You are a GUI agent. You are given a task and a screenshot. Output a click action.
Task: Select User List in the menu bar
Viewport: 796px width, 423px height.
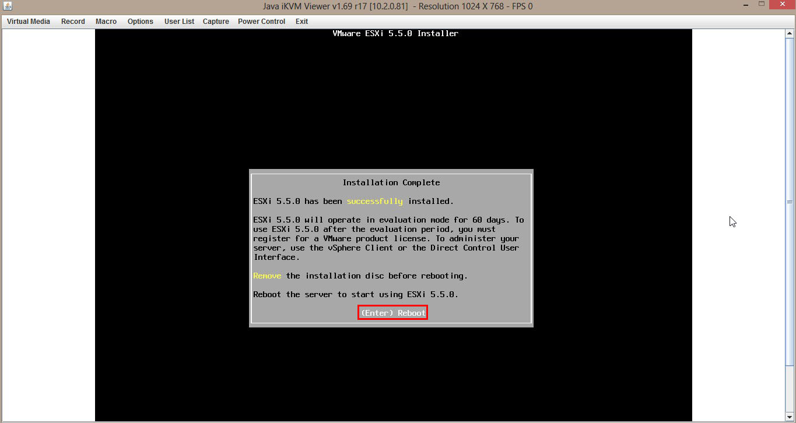[179, 22]
